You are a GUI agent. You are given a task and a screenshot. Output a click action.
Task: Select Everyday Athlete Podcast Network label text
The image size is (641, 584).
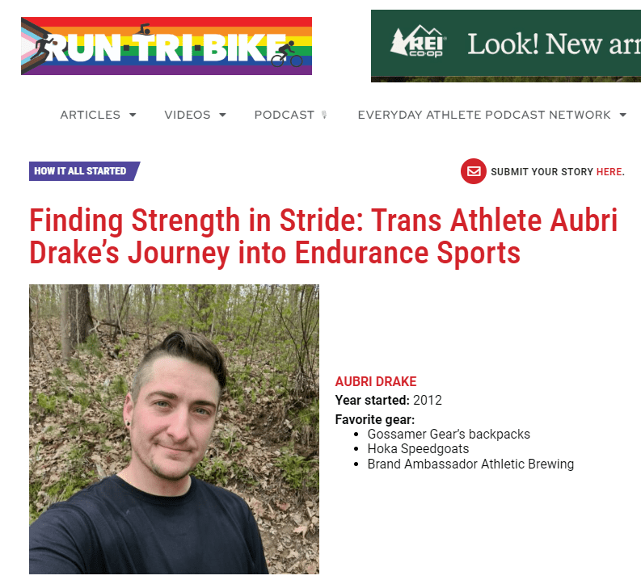484,115
